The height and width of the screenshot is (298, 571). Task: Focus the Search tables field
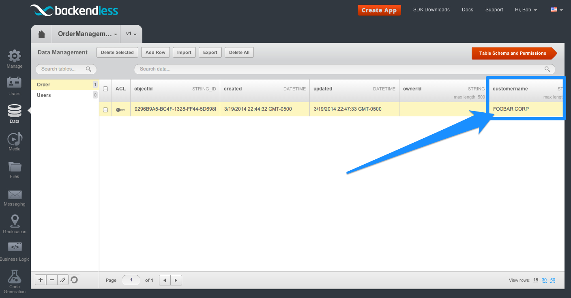tap(66, 69)
